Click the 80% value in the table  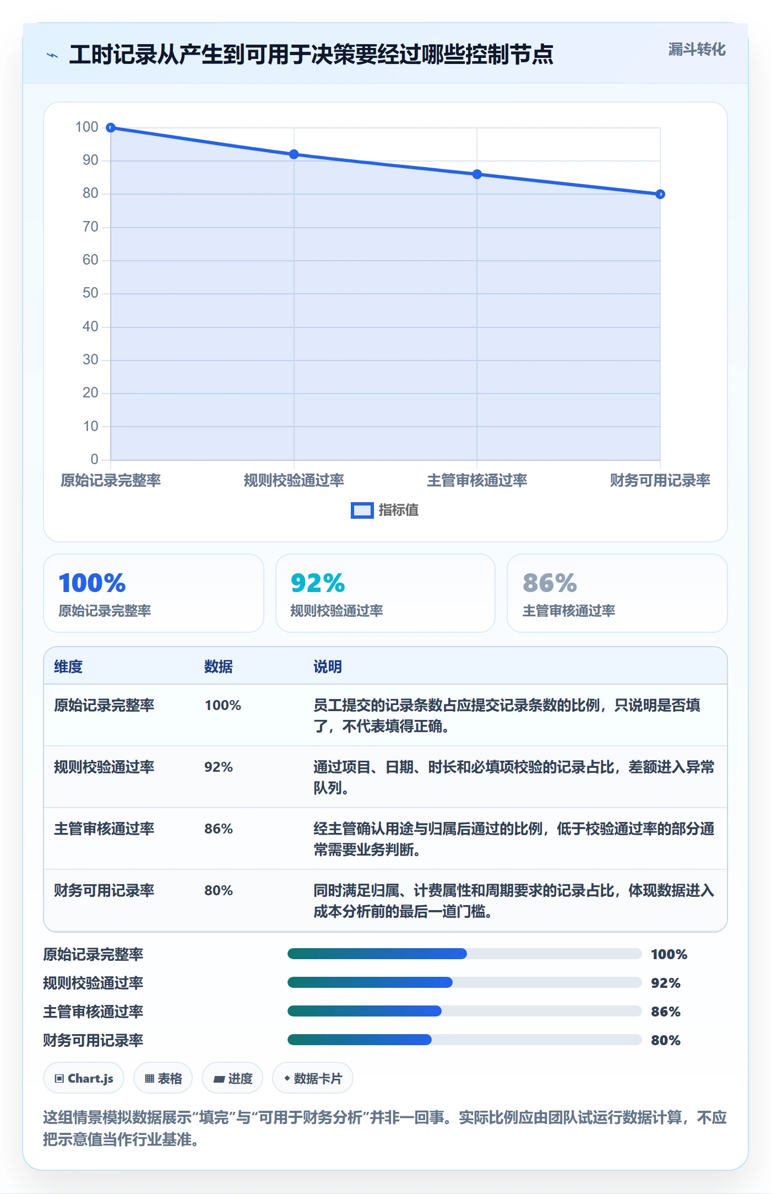219,890
